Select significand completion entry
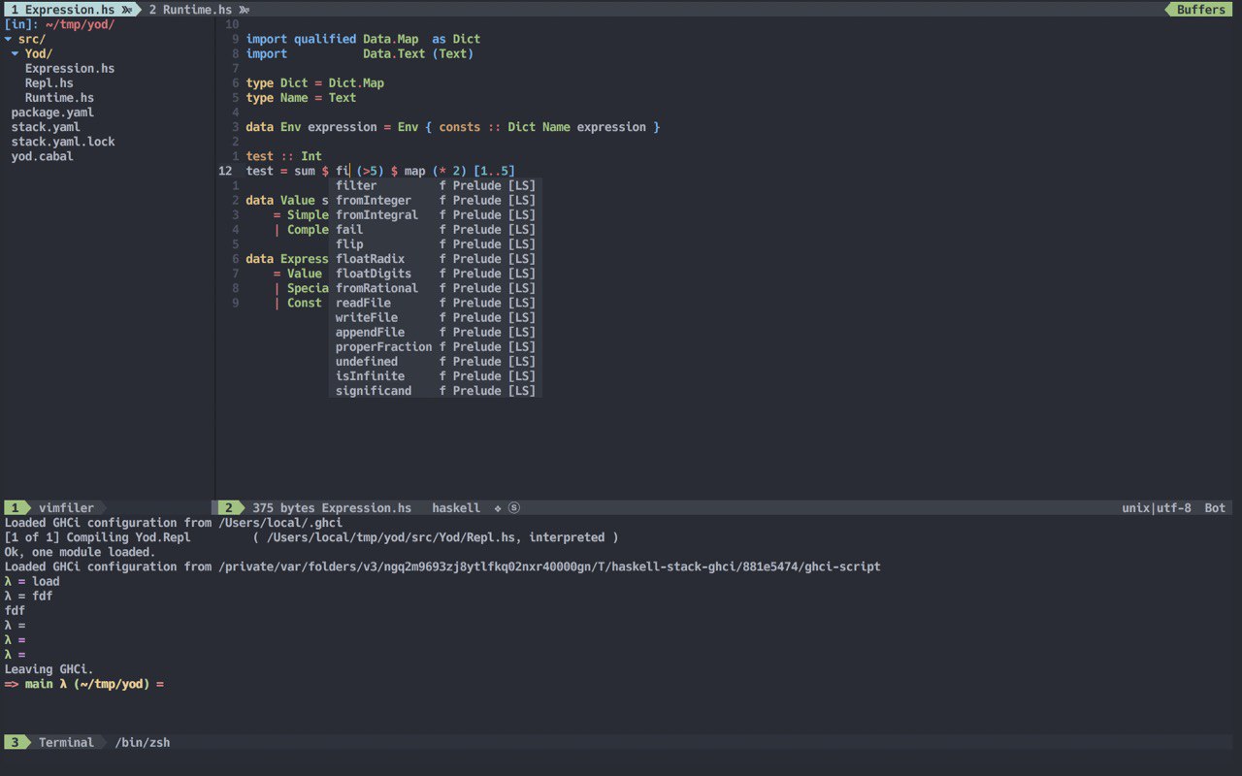Viewport: 1242px width, 776px height. click(374, 391)
